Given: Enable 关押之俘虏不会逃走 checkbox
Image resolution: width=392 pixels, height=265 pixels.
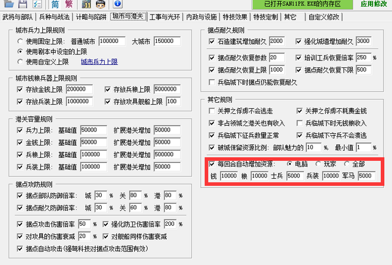Looking at the screenshot, I should (211, 111).
